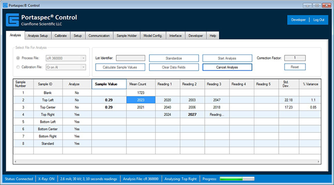Viewport: 334px width, 185px height.
Task: Select the Bottom Center sample ID cell
Action: pos(48,129)
